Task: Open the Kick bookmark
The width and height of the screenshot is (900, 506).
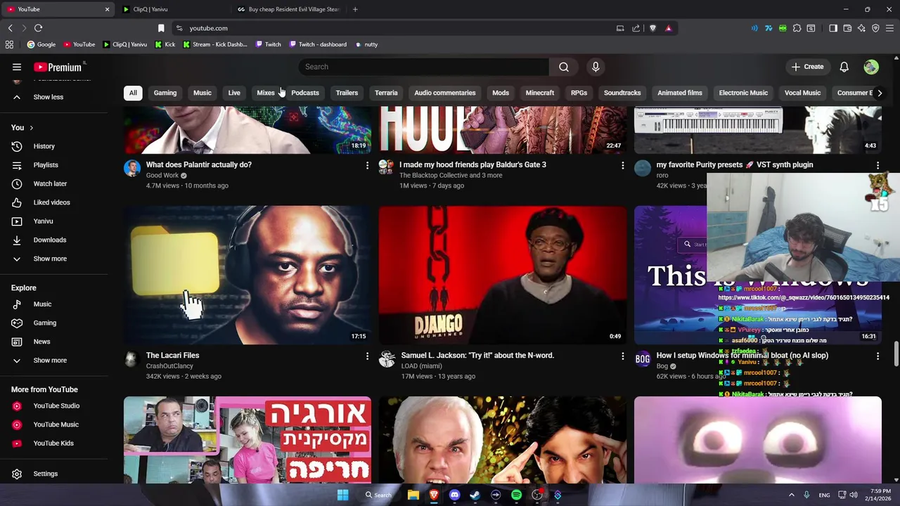Action: (x=165, y=44)
